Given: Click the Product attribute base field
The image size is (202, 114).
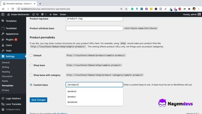Looking at the screenshot, I should click(94, 28).
